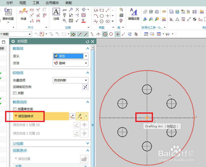Viewport: 206px width, 167px height.
Task: Expand the 父视图 section
Action: (x=88, y=143)
